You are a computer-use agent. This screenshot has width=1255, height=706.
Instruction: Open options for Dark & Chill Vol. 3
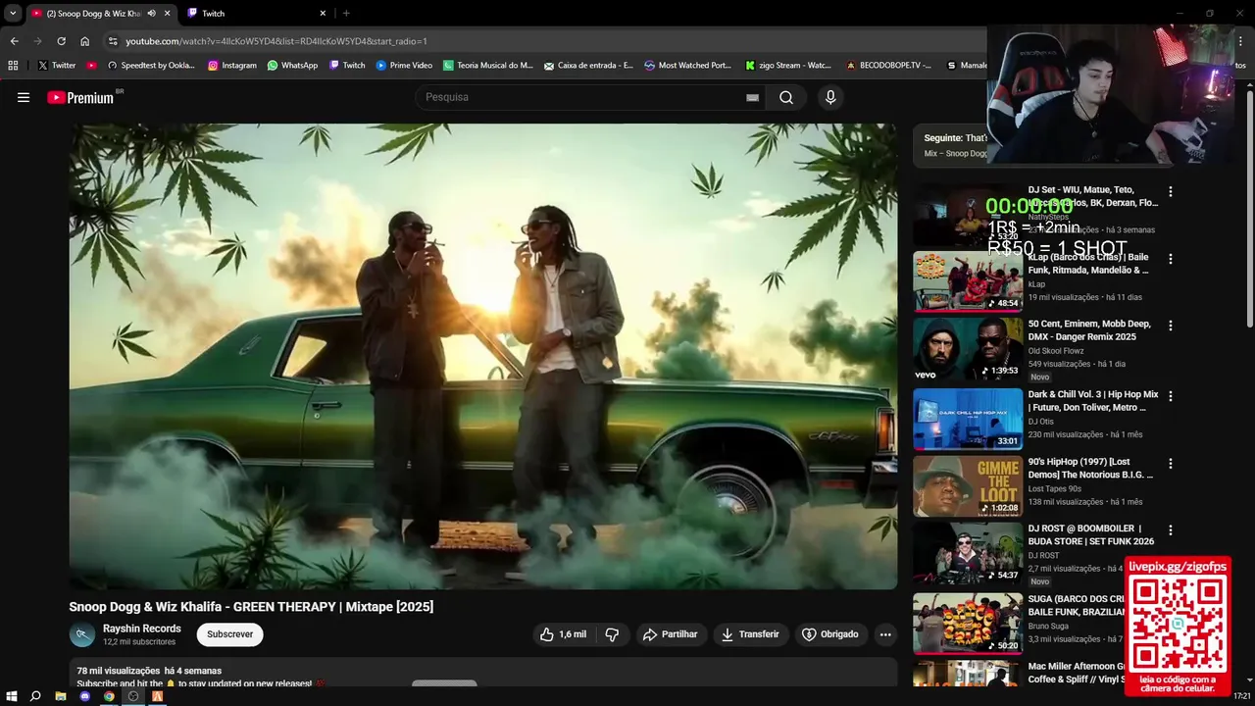coord(1170,396)
